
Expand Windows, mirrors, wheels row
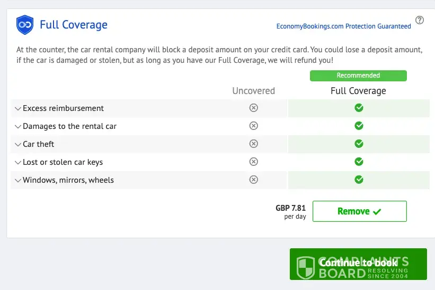coord(18,181)
